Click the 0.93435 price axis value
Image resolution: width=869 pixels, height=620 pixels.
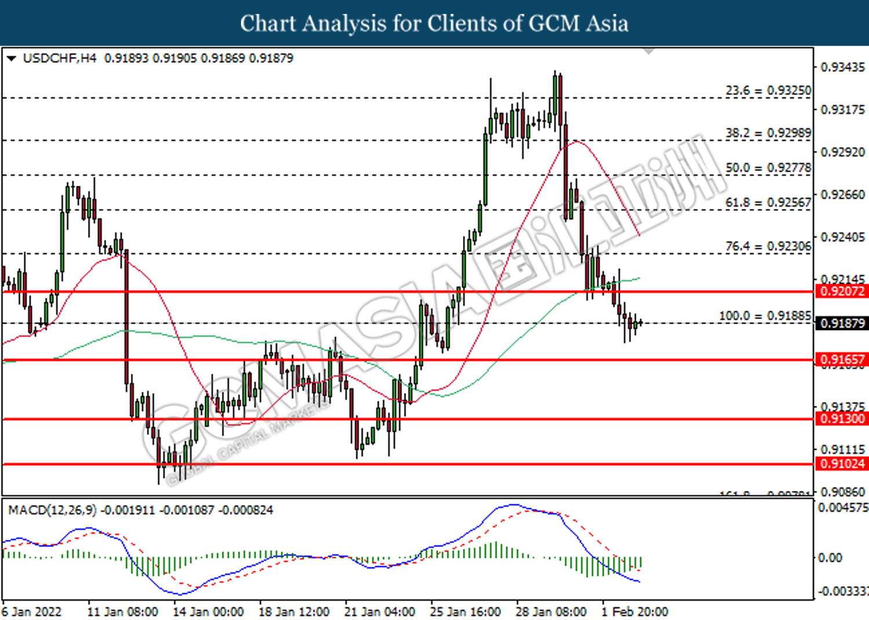843,67
